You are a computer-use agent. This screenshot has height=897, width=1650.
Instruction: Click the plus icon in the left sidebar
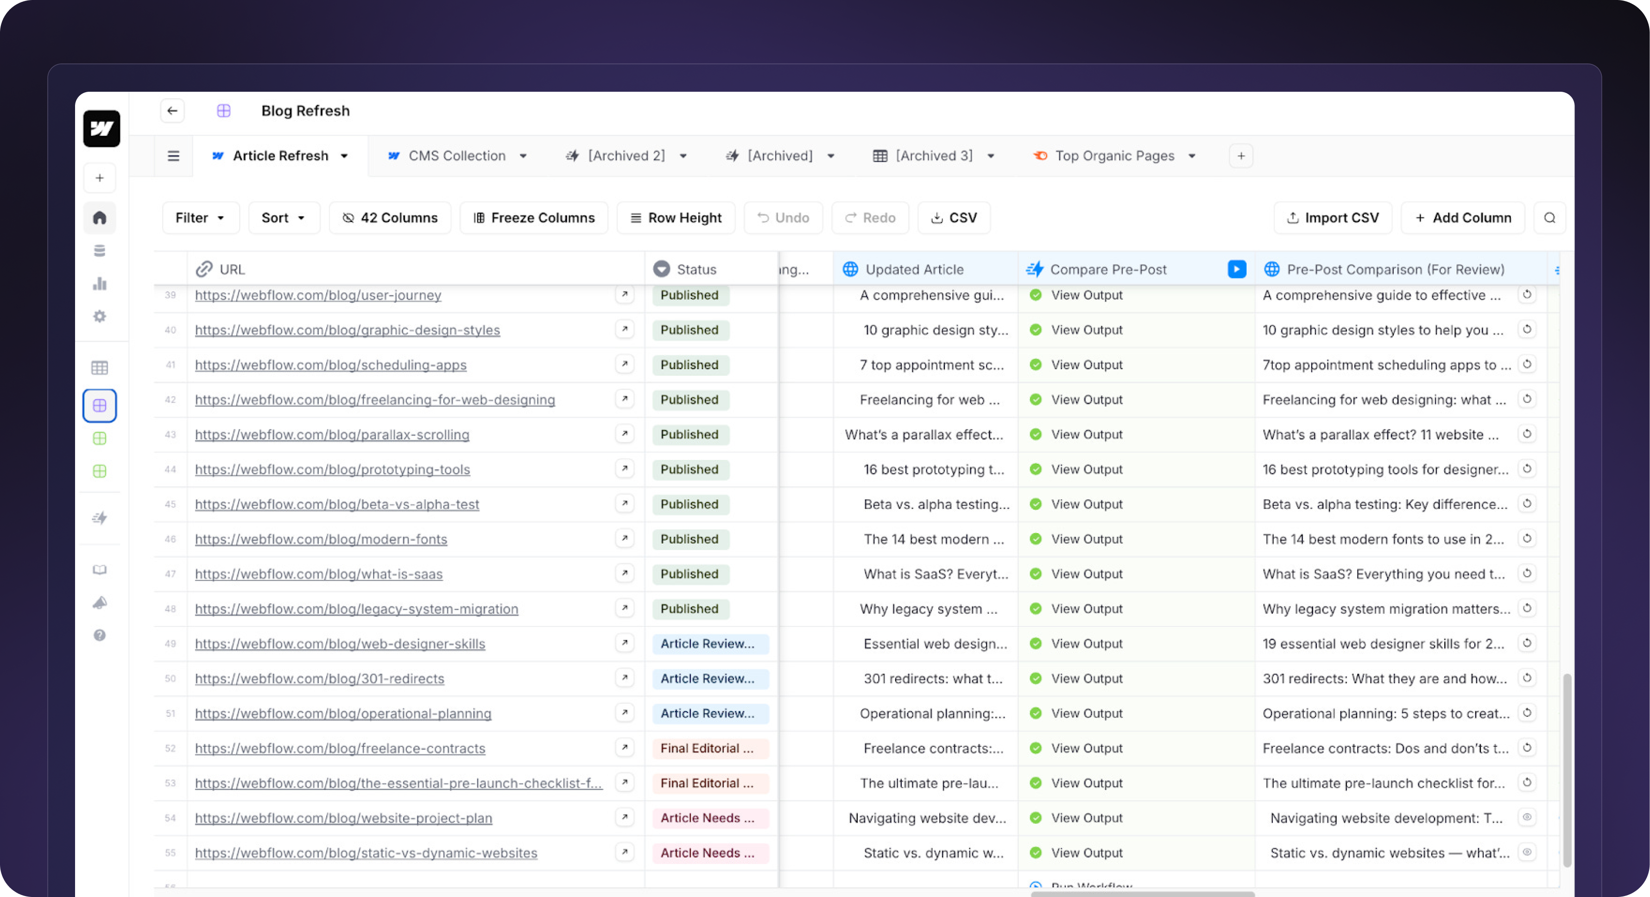click(99, 178)
